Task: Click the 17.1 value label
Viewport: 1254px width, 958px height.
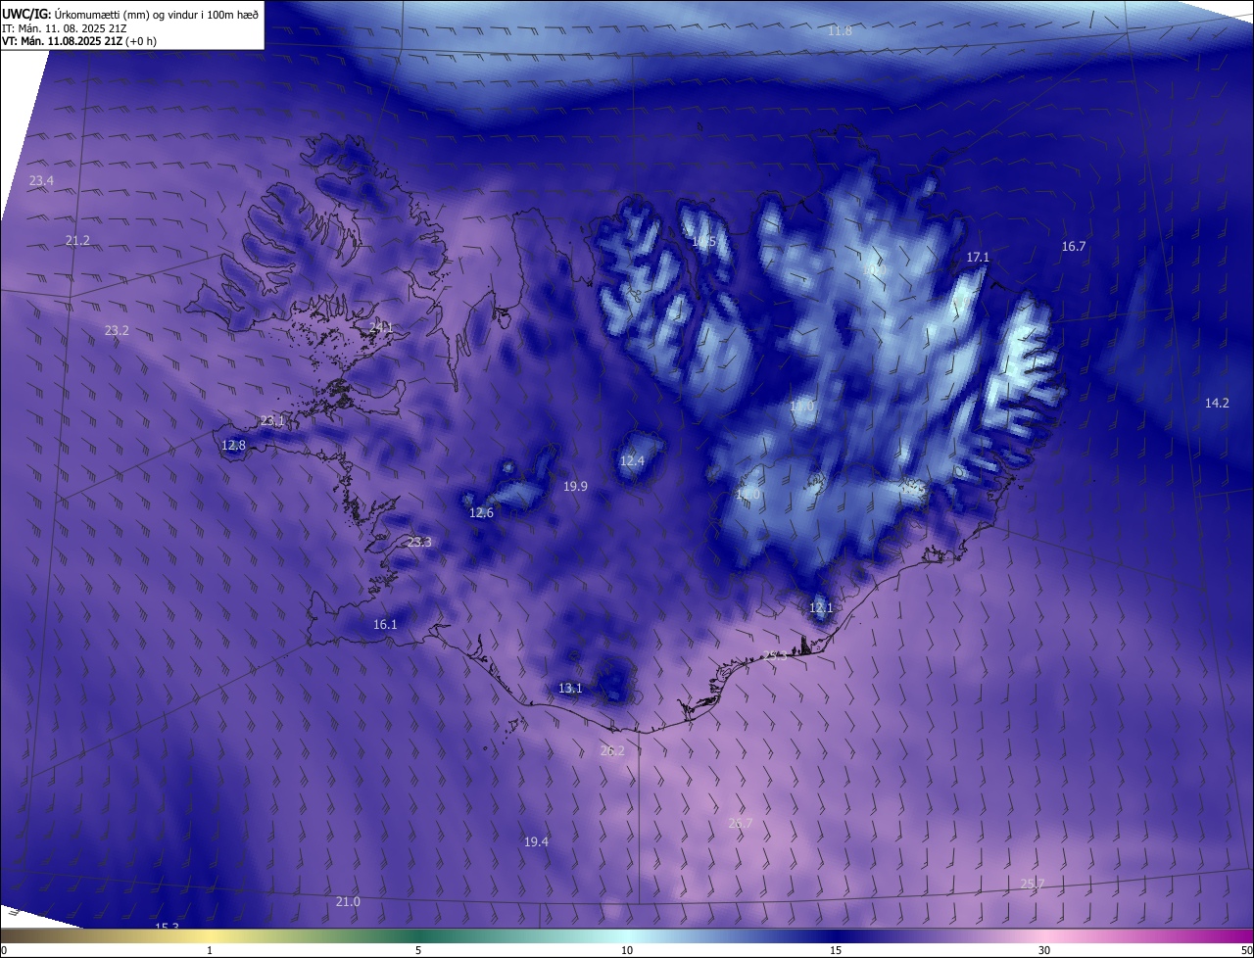Action: coord(978,257)
